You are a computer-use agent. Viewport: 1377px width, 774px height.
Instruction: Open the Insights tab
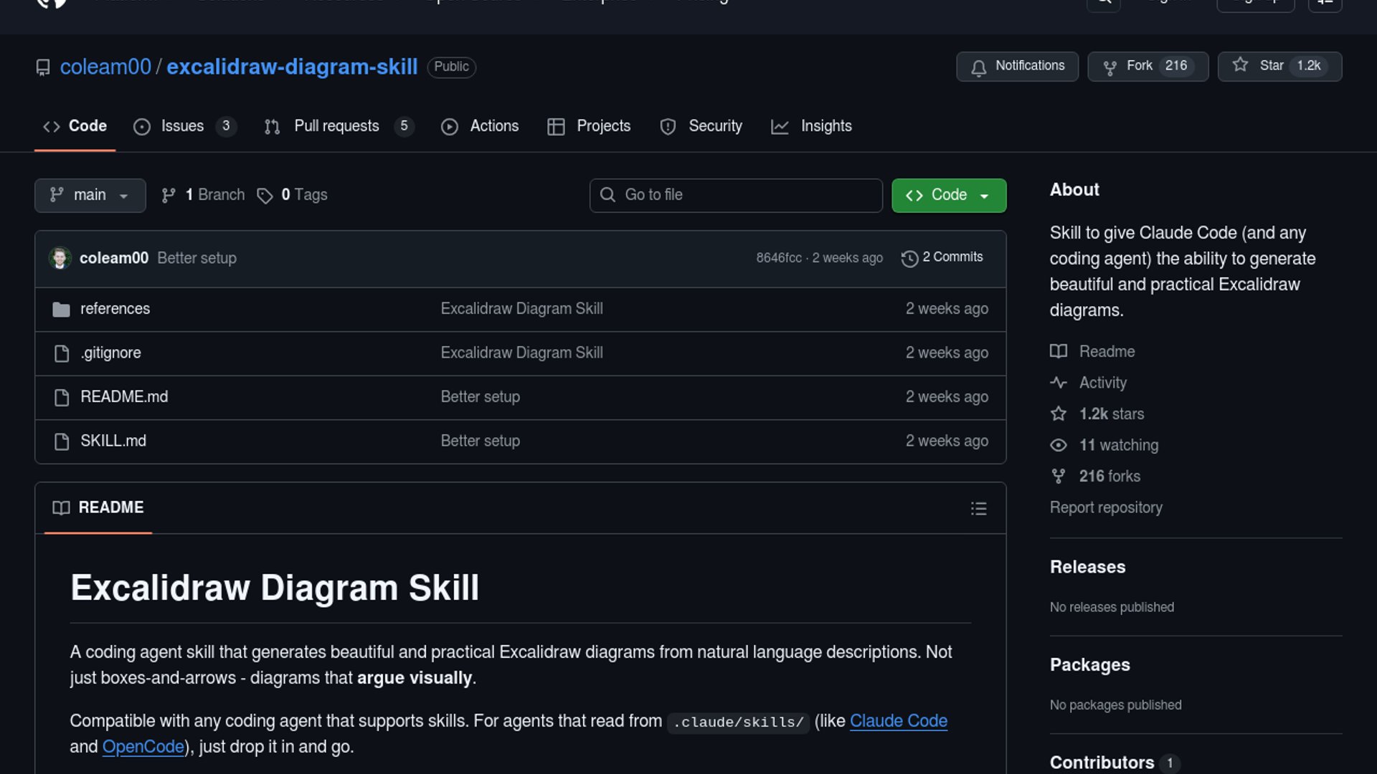825,126
